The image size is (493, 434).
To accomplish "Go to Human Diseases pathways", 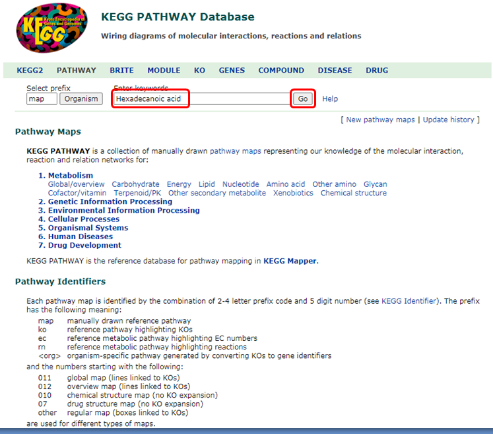I will (81, 236).
